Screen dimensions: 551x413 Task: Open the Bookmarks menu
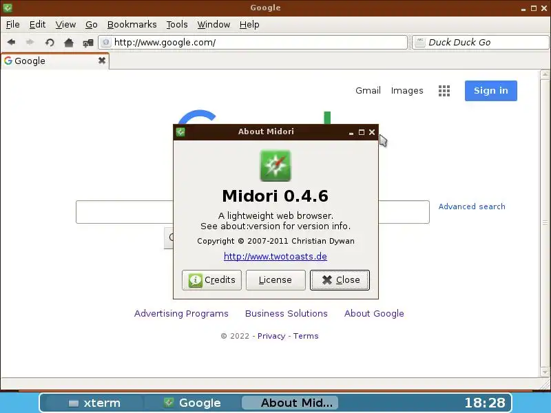pyautogui.click(x=132, y=25)
